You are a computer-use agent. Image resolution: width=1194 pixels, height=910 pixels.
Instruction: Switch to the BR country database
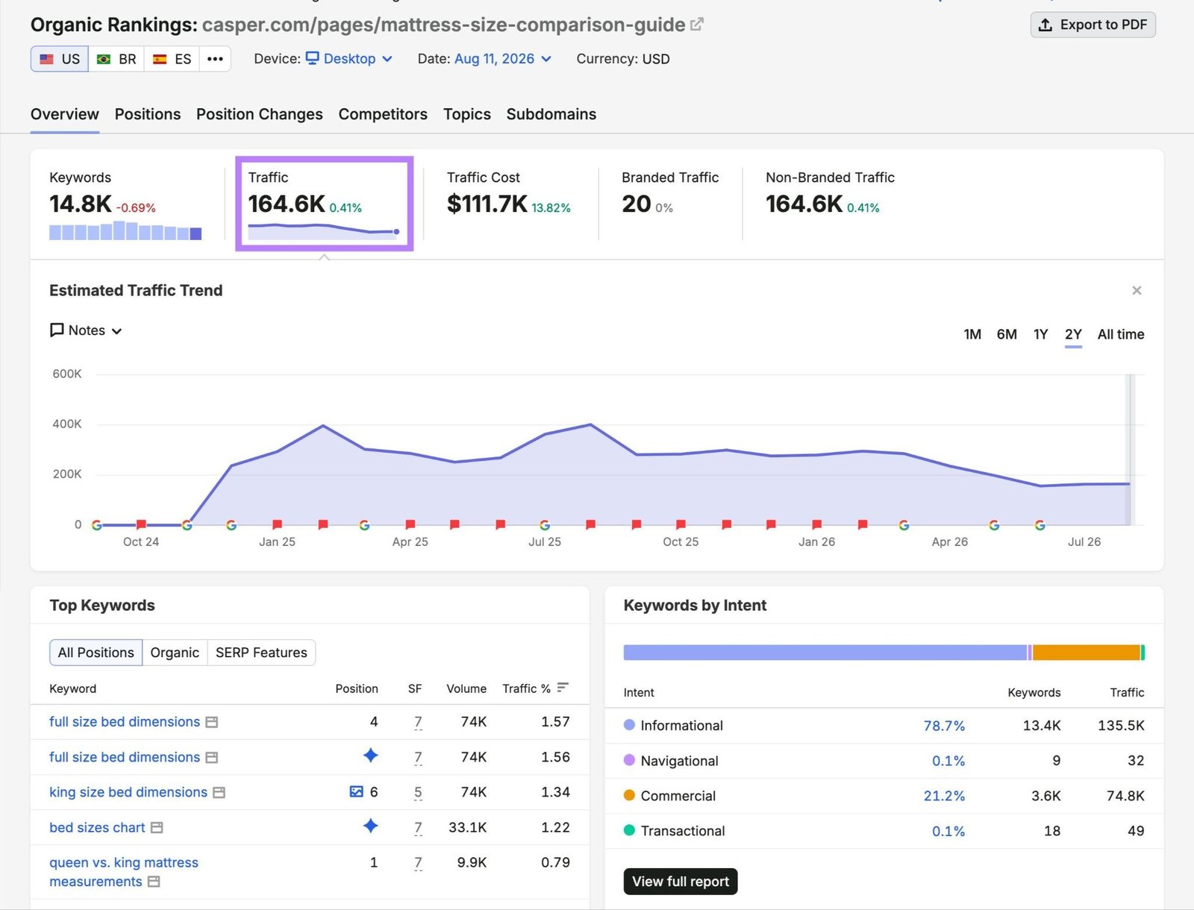coord(116,59)
